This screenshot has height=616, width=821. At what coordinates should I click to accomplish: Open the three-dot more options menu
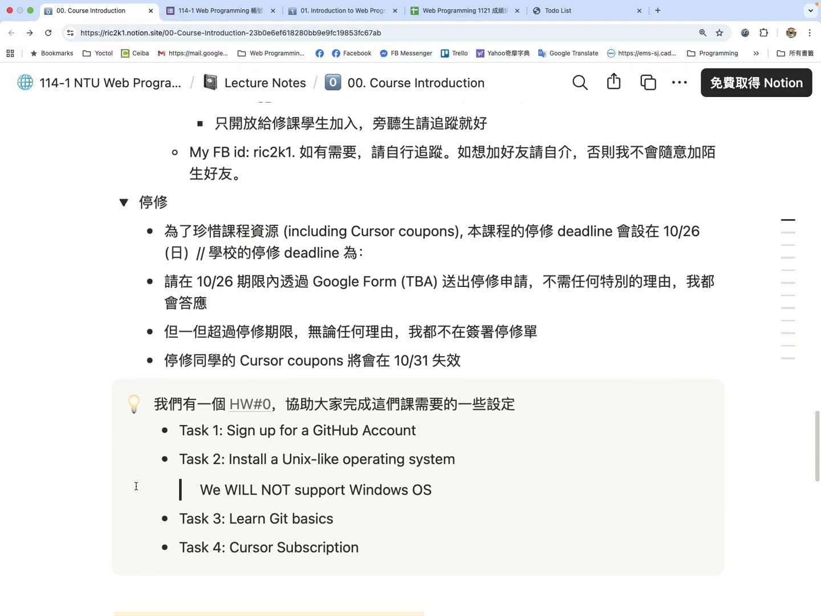tap(679, 83)
